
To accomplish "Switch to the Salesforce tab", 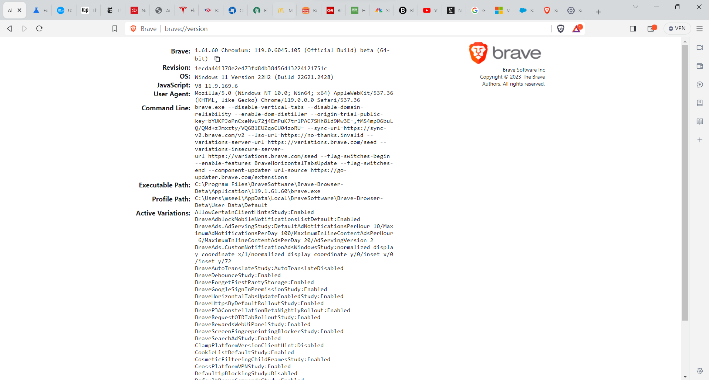I will point(526,10).
